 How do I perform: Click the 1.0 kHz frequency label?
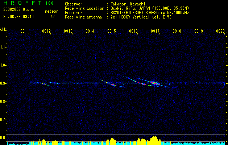pos(3,65)
